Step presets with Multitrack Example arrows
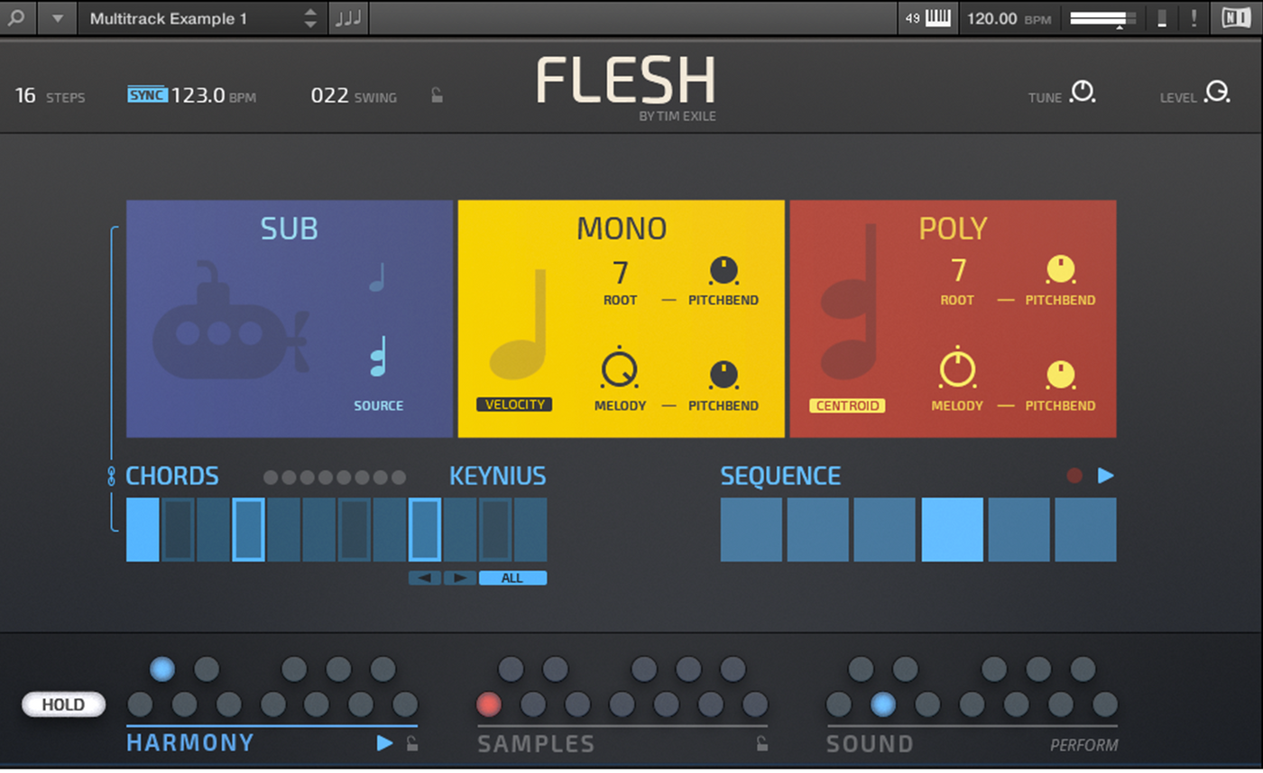This screenshot has width=1263, height=773. 310,18
